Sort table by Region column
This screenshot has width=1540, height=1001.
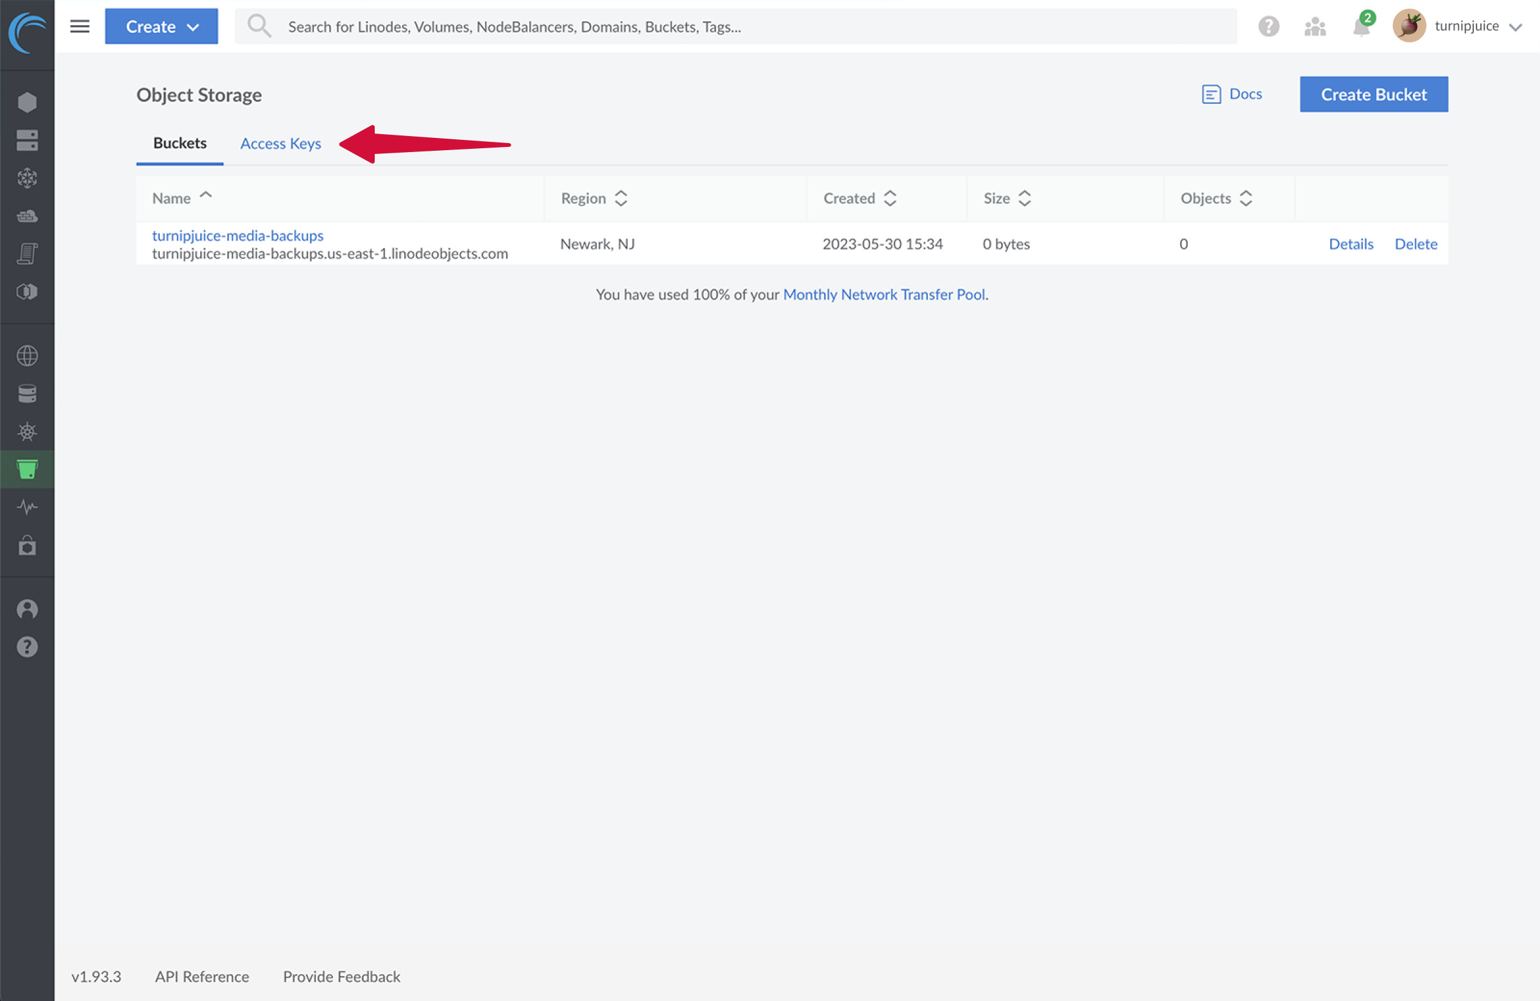click(594, 198)
